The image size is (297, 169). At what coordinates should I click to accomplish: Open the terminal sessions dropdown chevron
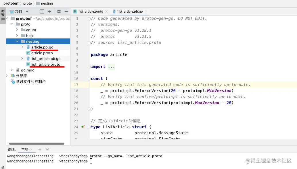(x=47, y=149)
